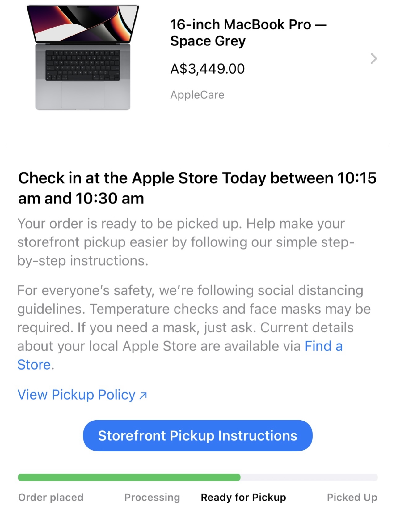The height and width of the screenshot is (509, 396).
Task: Click the MacBook keyboard in product photo
Action: coord(83,65)
